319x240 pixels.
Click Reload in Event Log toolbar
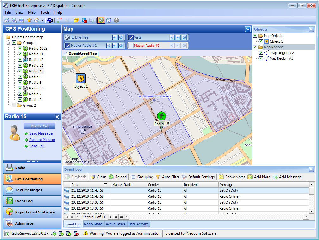click(x=118, y=177)
